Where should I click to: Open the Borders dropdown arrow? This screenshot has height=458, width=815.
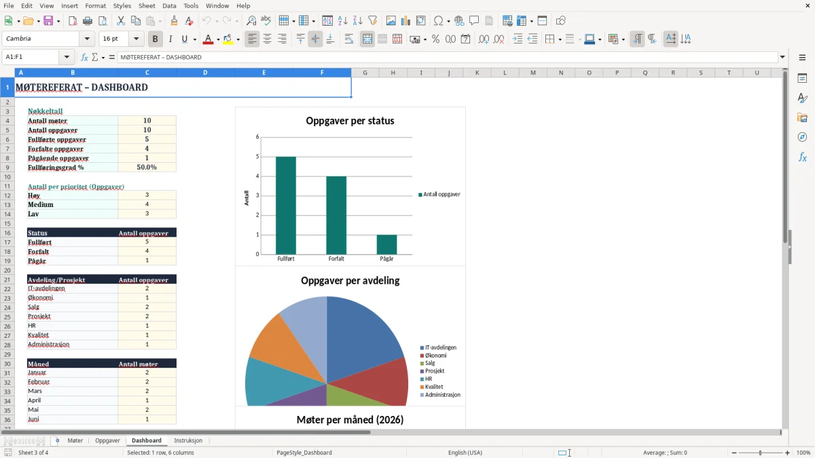click(x=560, y=39)
